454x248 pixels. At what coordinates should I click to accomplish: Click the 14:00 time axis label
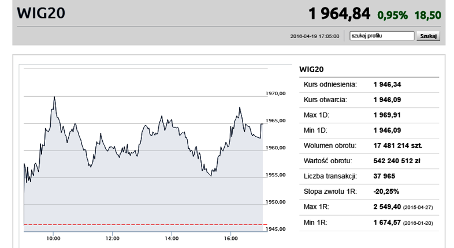pos(172,238)
